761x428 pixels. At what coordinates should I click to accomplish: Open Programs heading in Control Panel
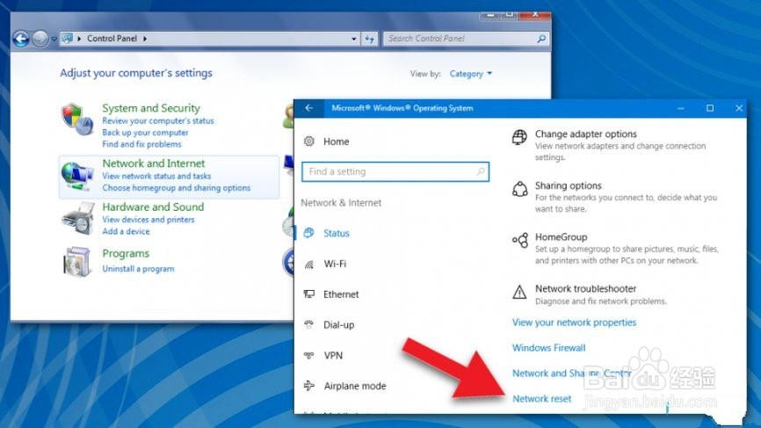[x=126, y=253]
